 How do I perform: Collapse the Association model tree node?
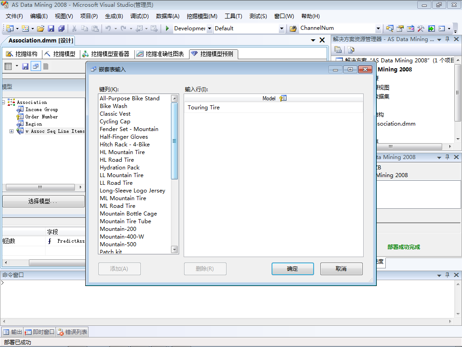pos(3,102)
